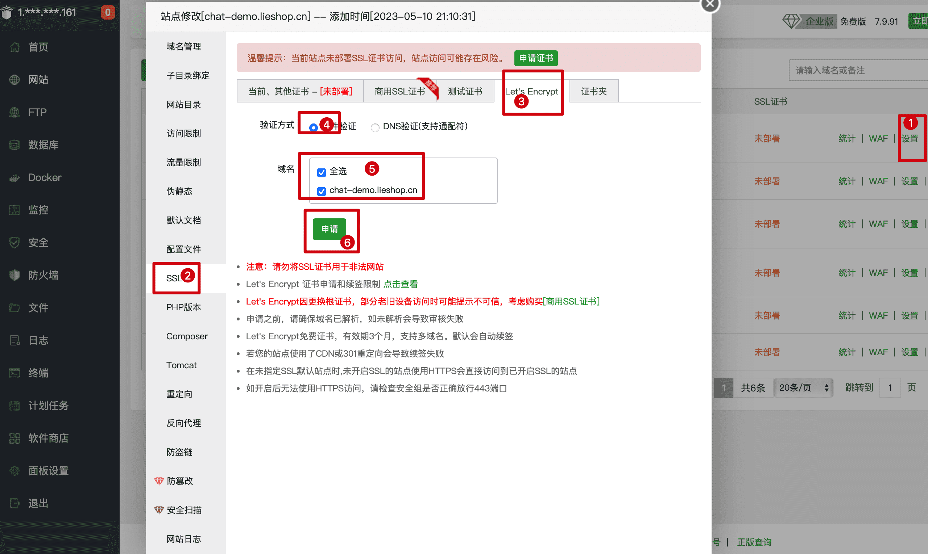Click the red notification badge showing 0
Image resolution: width=928 pixels, height=554 pixels.
[x=108, y=12]
